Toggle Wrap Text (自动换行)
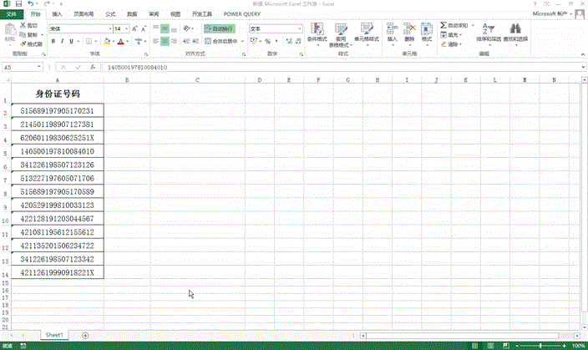The height and width of the screenshot is (350, 588). [x=220, y=28]
